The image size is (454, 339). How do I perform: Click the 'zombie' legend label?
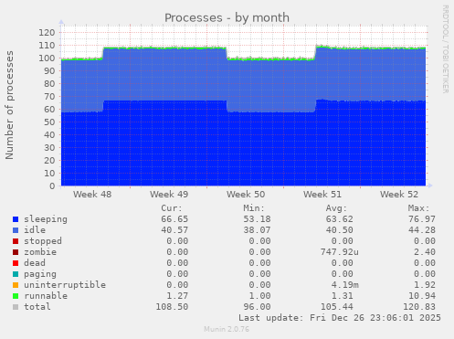[x=40, y=252]
